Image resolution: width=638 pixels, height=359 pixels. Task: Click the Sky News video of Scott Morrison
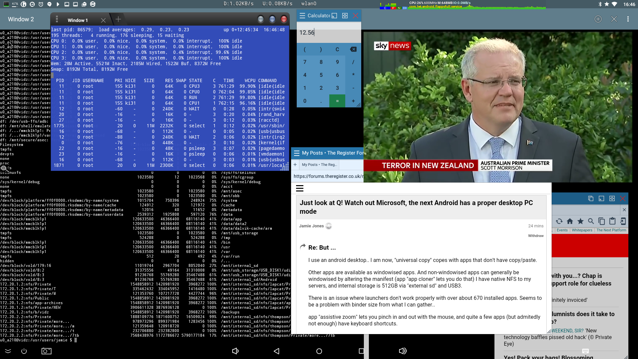pyautogui.click(x=497, y=107)
